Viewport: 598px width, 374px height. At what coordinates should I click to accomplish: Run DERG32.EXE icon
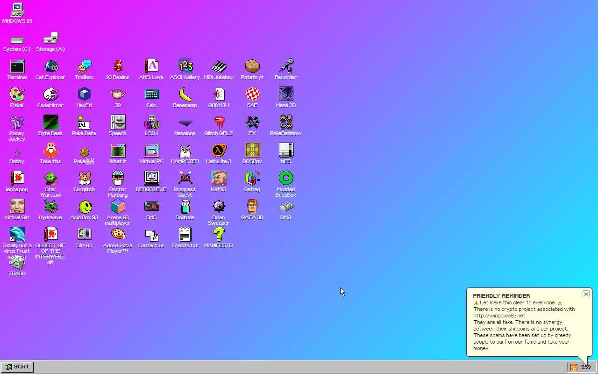[151, 179]
